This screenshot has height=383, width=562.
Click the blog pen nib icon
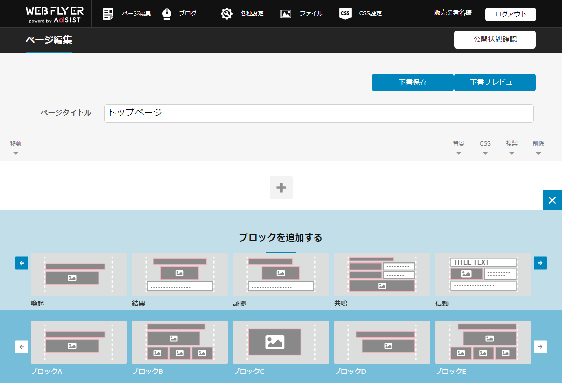[x=167, y=14]
